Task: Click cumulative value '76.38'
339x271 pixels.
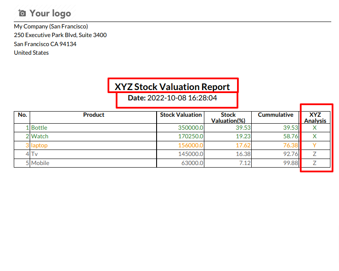Action: click(x=290, y=146)
